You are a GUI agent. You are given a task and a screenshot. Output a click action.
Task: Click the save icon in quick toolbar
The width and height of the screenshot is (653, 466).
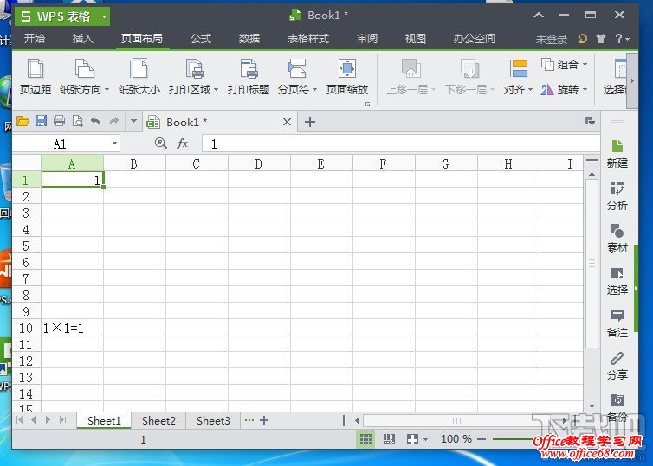pos(41,121)
